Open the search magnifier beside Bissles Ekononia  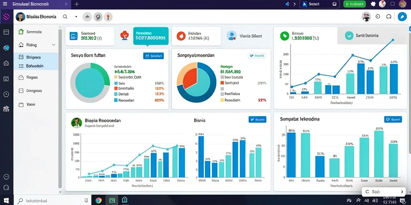coord(65,16)
